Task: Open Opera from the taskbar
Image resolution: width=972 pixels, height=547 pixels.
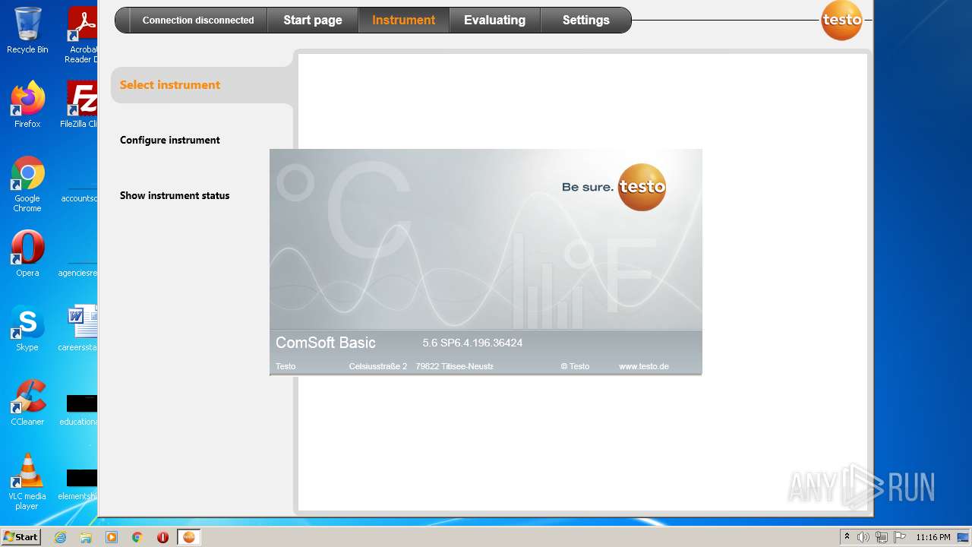Action: [x=163, y=537]
